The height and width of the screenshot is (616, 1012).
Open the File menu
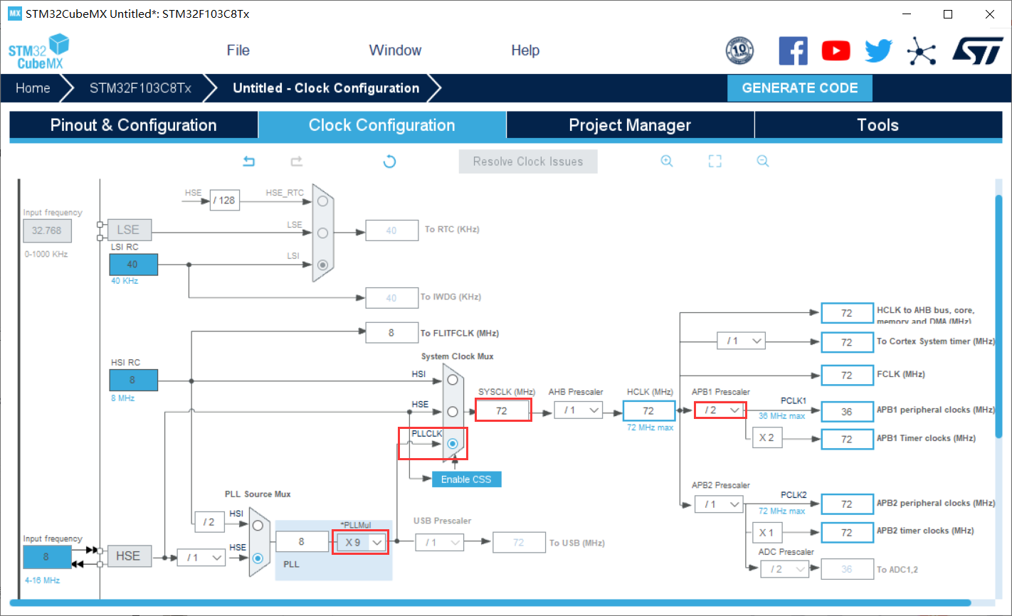tap(238, 51)
